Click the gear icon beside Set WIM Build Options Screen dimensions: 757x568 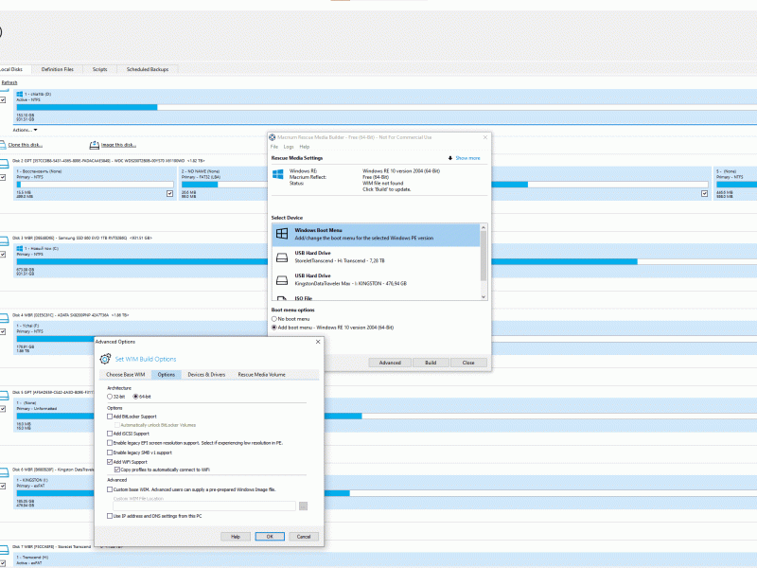point(105,359)
